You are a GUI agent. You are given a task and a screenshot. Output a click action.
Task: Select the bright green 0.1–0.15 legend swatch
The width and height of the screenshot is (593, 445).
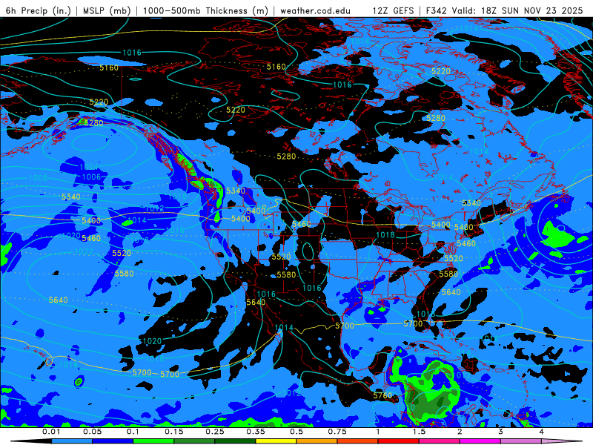(153, 441)
